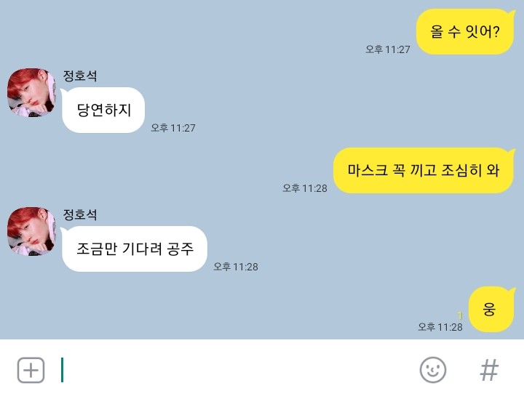Image resolution: width=524 pixels, height=399 pixels.
Task: Select the '당연하지' message bubble
Action: coord(103,110)
